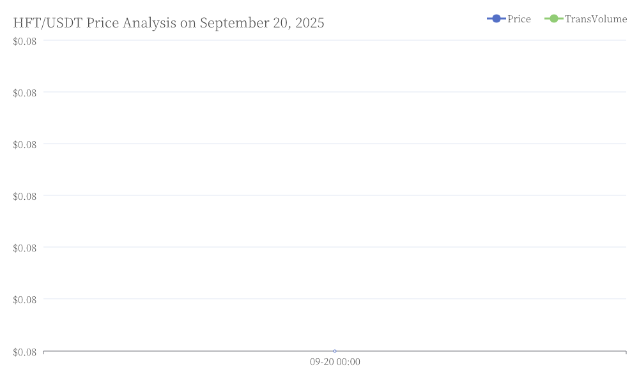
Task: Toggle the TransVolume series legend label
Action: 596,19
